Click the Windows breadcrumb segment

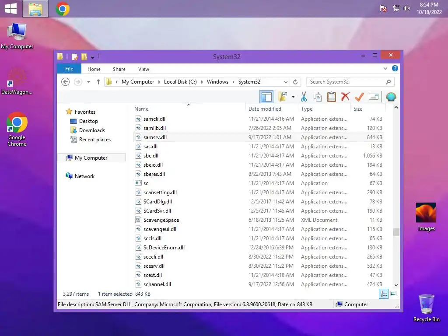pos(217,82)
